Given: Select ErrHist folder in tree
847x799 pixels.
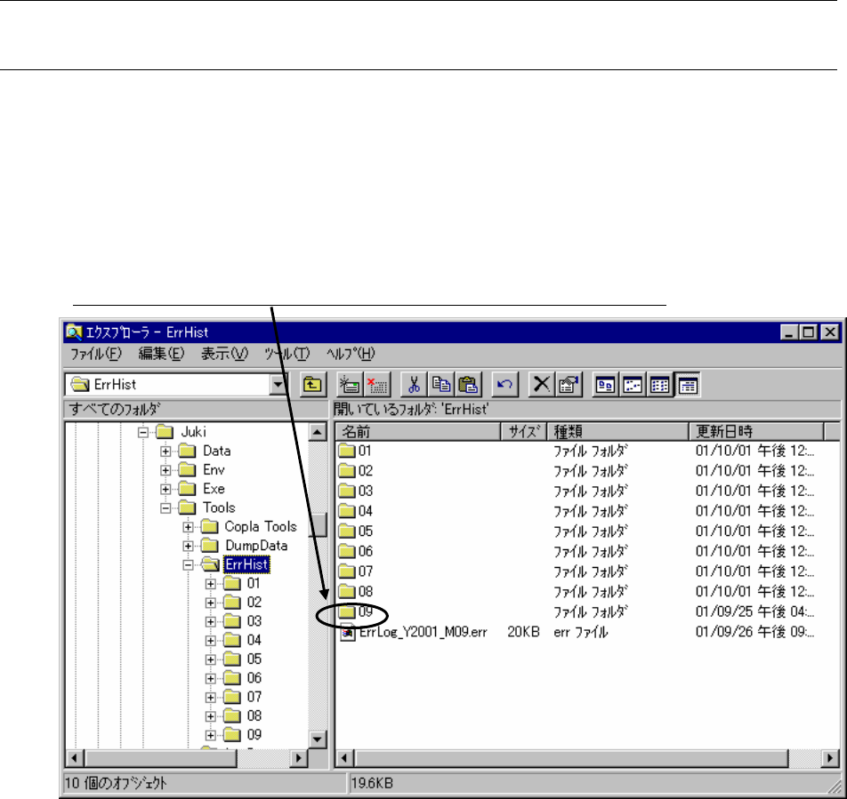Looking at the screenshot, I should coord(236,564).
